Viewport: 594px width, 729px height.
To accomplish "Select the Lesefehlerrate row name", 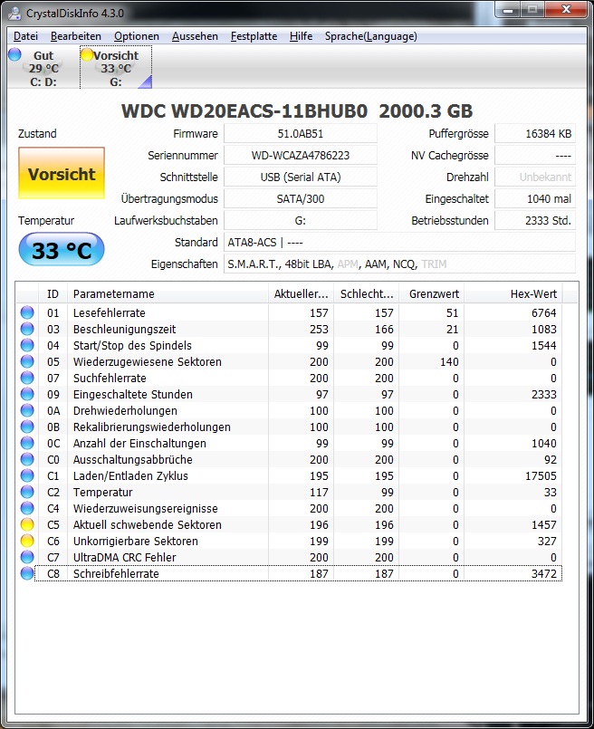I will coord(110,313).
